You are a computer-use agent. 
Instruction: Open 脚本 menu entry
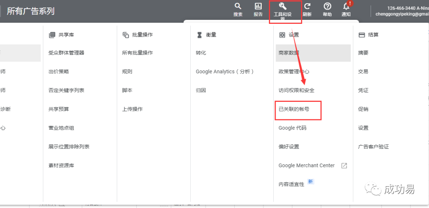tap(127, 90)
